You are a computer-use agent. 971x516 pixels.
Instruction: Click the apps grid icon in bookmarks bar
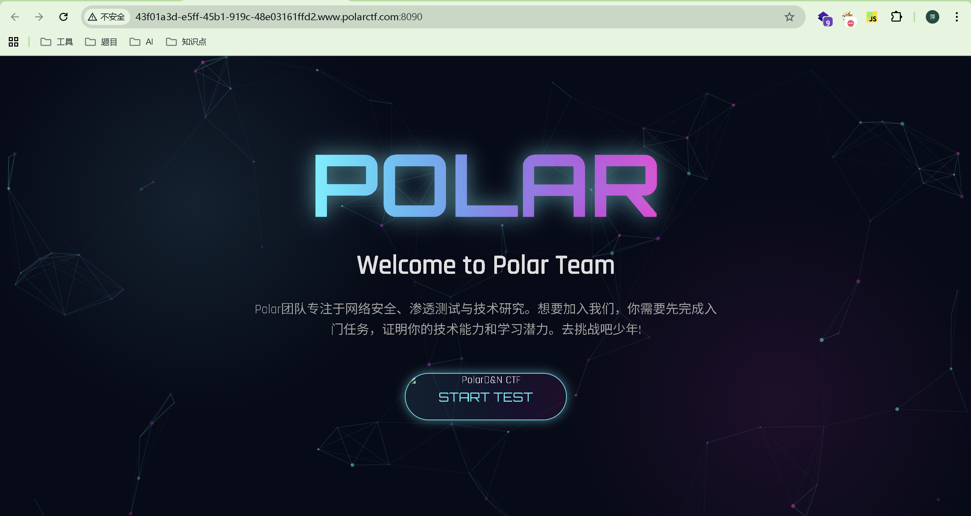pyautogui.click(x=13, y=42)
